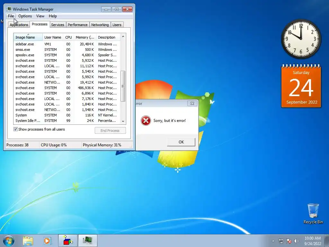Select the spoolsv.exe process row
The height and width of the screenshot is (247, 329).
pos(67,55)
